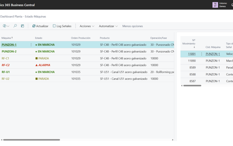Select movement 11890 row

tap(207, 61)
